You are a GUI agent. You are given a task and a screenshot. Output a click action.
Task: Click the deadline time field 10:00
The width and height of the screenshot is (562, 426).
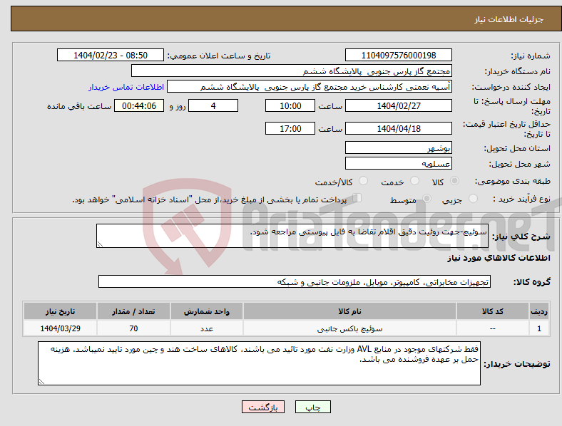tap(290, 105)
